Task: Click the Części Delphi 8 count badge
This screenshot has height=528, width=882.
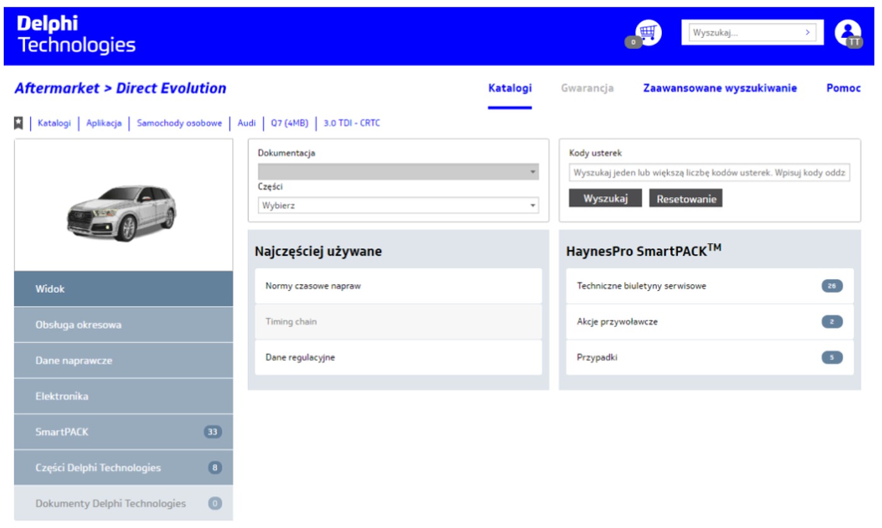Action: click(x=215, y=468)
